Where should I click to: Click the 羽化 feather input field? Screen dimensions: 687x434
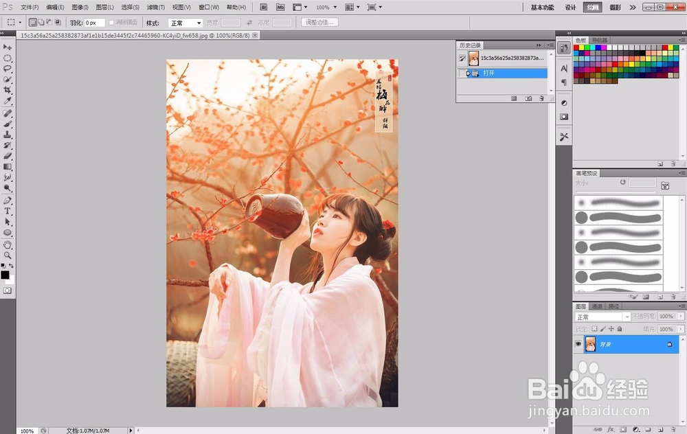pyautogui.click(x=95, y=23)
